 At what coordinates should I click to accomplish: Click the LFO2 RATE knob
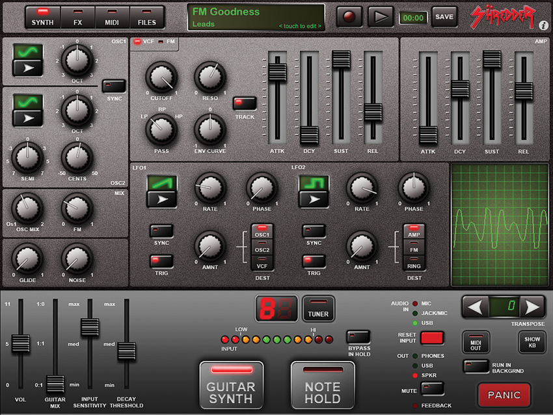[362, 188]
